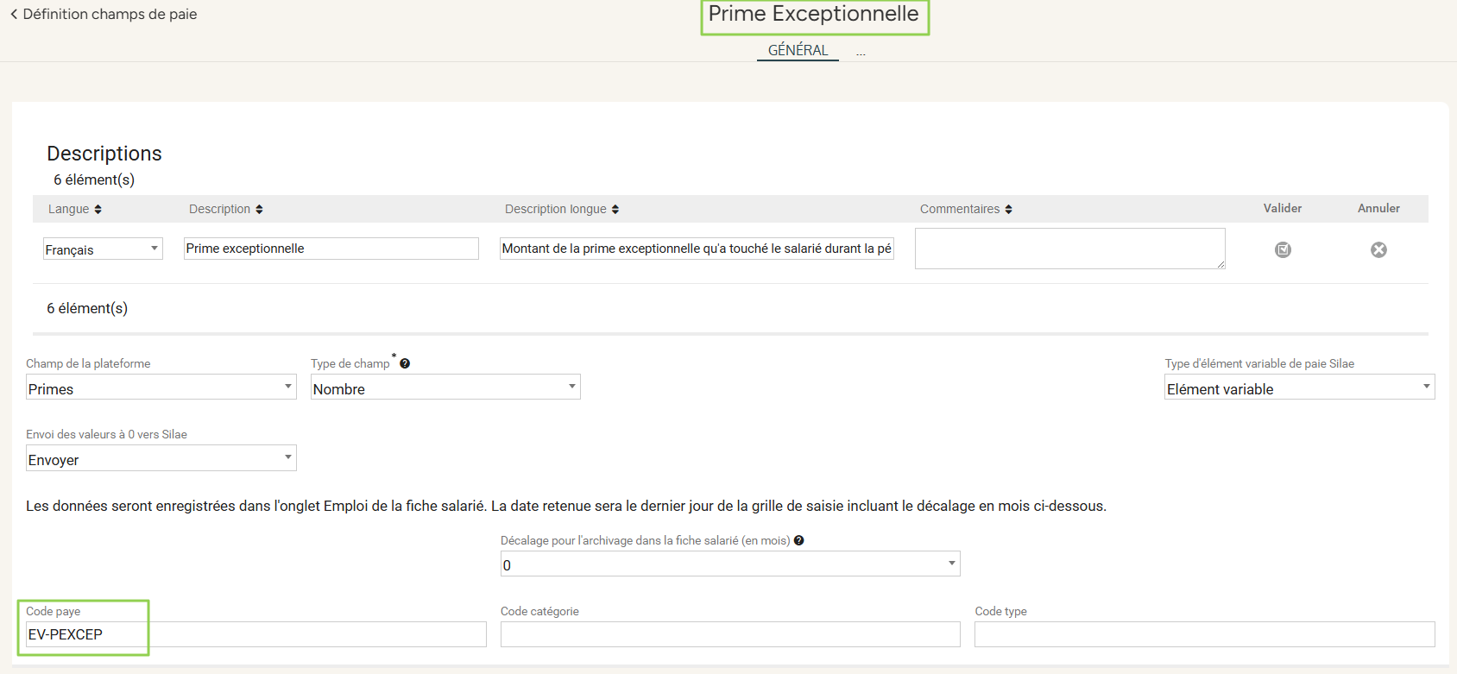This screenshot has width=1457, height=674.
Task: Open the ellipsis tab next to GÉNÉRAL
Action: [861, 53]
